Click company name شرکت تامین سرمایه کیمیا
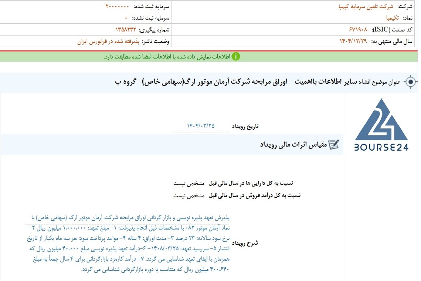 (366, 6)
